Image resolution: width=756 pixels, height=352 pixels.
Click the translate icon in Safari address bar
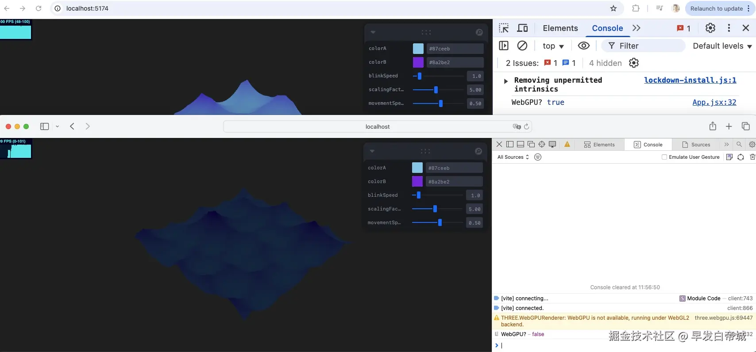[517, 126]
